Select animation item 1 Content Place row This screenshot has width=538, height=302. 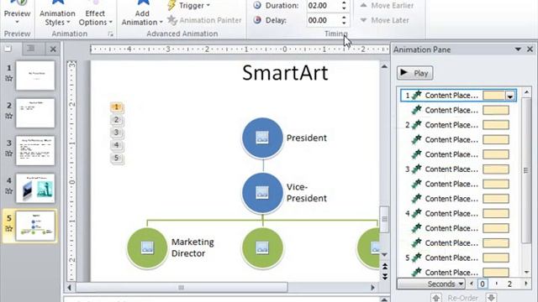(x=458, y=96)
